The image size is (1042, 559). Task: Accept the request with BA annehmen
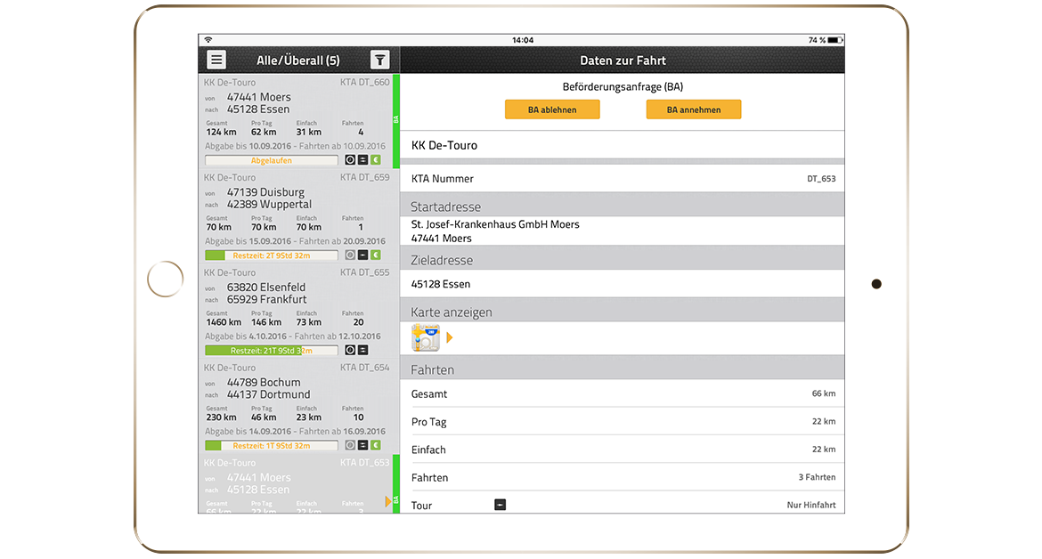coord(694,109)
